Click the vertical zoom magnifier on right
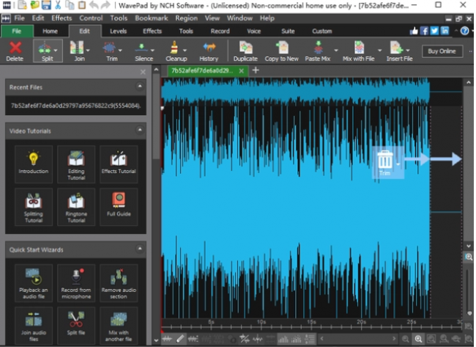476x347 pixels. 469,257
